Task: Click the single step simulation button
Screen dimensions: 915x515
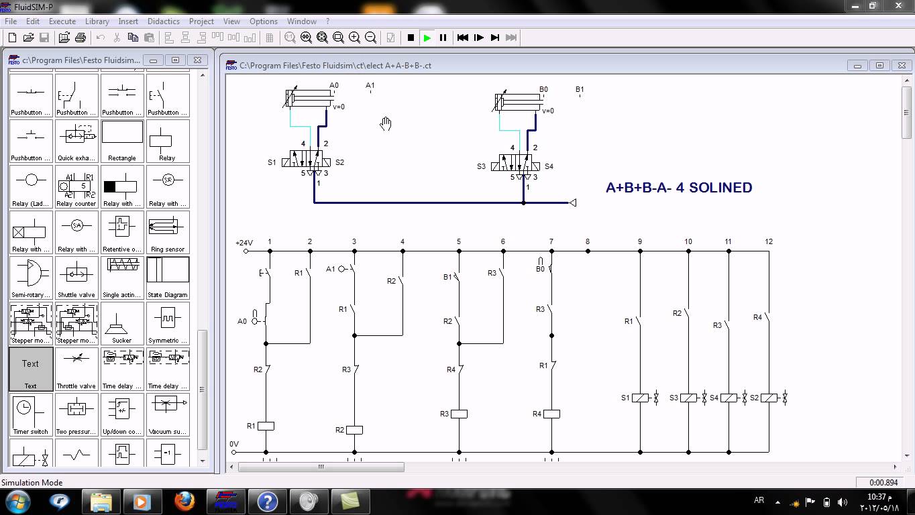Action: pyautogui.click(x=479, y=38)
